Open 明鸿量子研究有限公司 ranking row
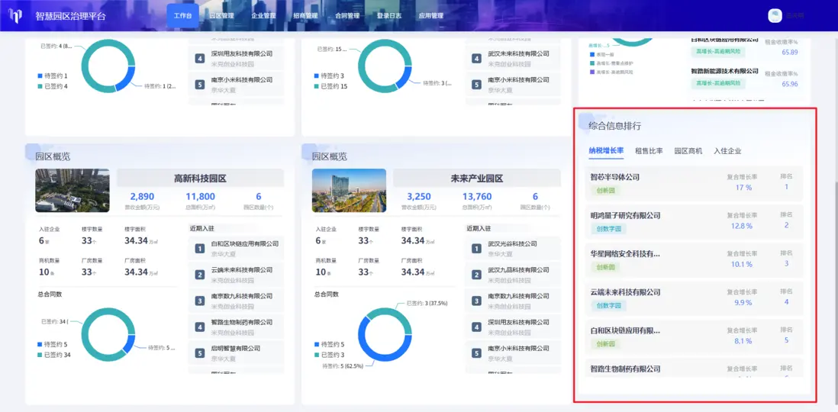 tap(695, 221)
